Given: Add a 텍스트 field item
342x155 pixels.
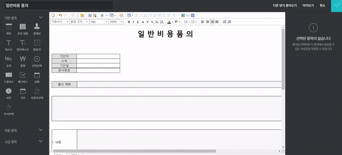Looking at the screenshot, I should 9,45.
